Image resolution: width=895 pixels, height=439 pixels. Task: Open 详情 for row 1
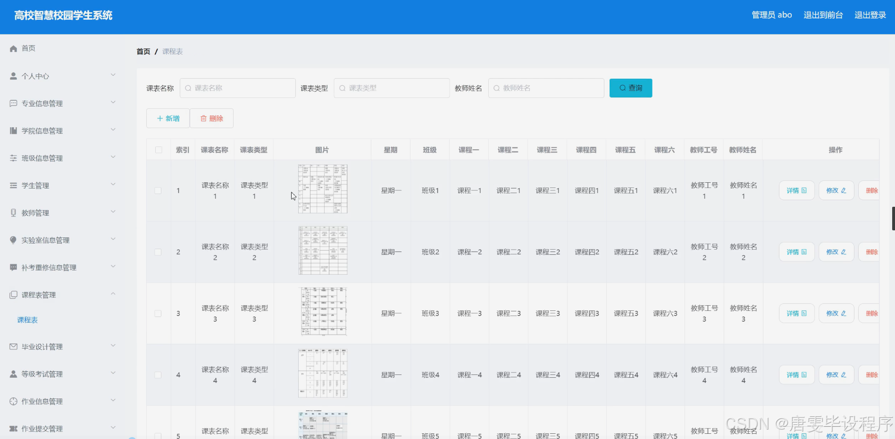click(796, 191)
